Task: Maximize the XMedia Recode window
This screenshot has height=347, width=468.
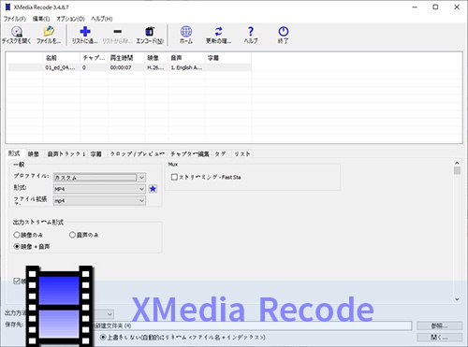Action: [x=435, y=7]
